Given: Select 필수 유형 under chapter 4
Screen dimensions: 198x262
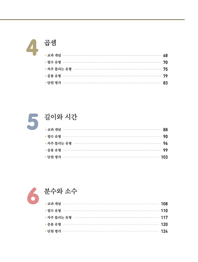Looking at the screenshot, I should click(x=54, y=62).
